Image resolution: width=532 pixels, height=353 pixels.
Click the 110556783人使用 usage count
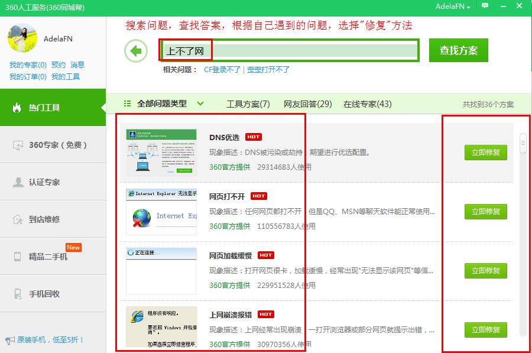click(286, 226)
